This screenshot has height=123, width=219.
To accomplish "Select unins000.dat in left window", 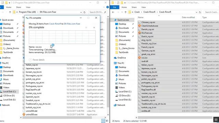I will pyautogui.click(x=31, y=111).
